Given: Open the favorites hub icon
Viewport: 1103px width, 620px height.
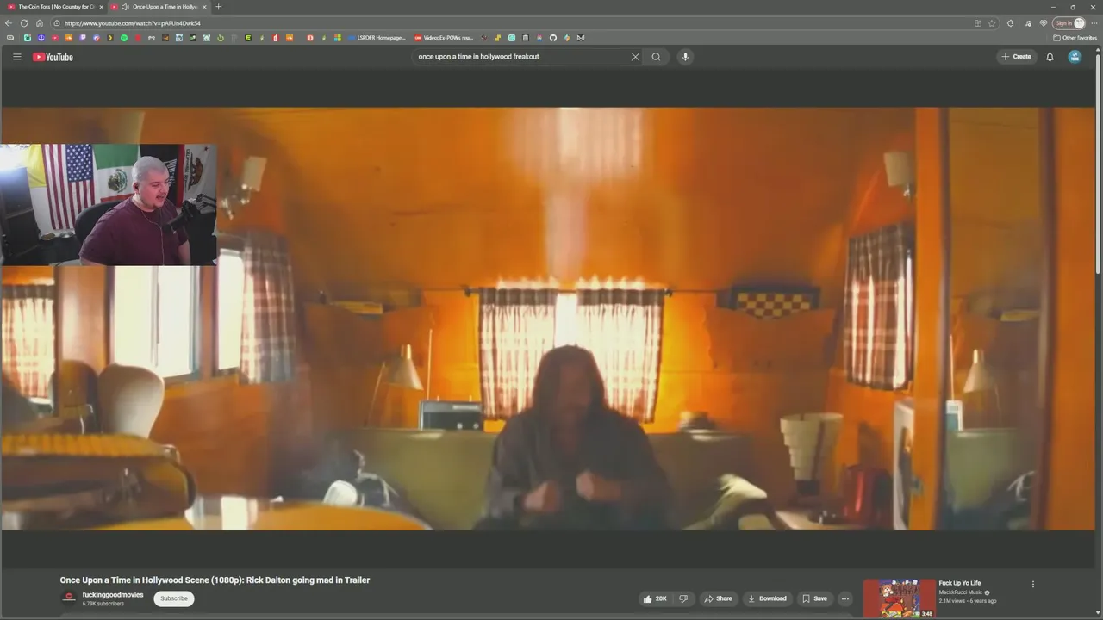Looking at the screenshot, I should click(1027, 23).
